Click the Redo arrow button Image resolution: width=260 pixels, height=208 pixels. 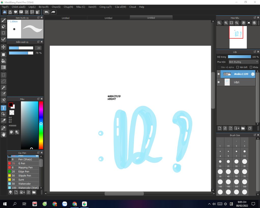pos(53,12)
